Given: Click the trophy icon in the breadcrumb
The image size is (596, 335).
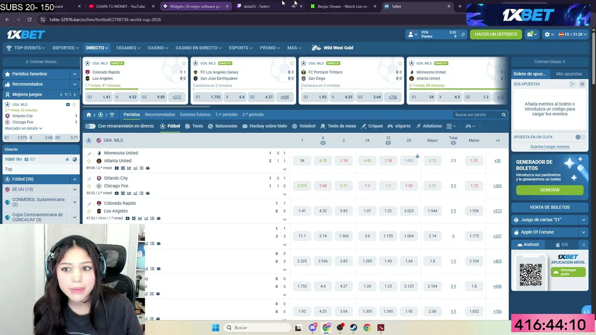Looking at the screenshot, I should pos(112,114).
